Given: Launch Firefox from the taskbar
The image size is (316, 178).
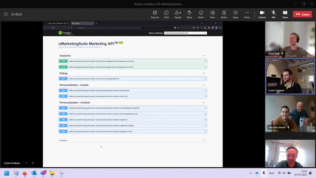Looking at the screenshot, I should [x=25, y=173].
